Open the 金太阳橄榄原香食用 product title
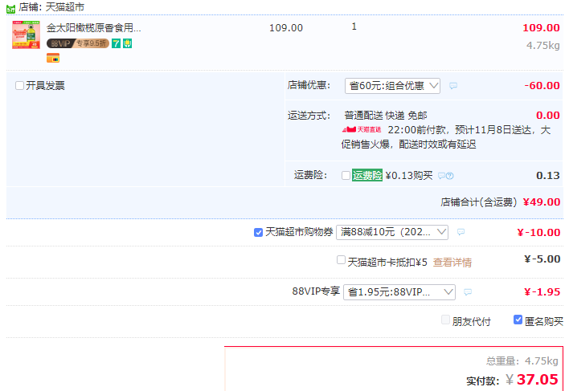Viewport: 565px width, 391px height. click(94, 28)
